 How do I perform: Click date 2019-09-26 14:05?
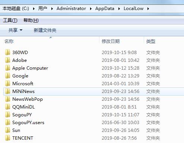pyautogui.click(x=120, y=130)
